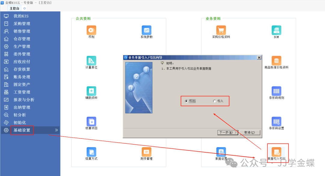Open the 系统参数 system parameters icon
The image size is (325, 176).
coord(146,30)
